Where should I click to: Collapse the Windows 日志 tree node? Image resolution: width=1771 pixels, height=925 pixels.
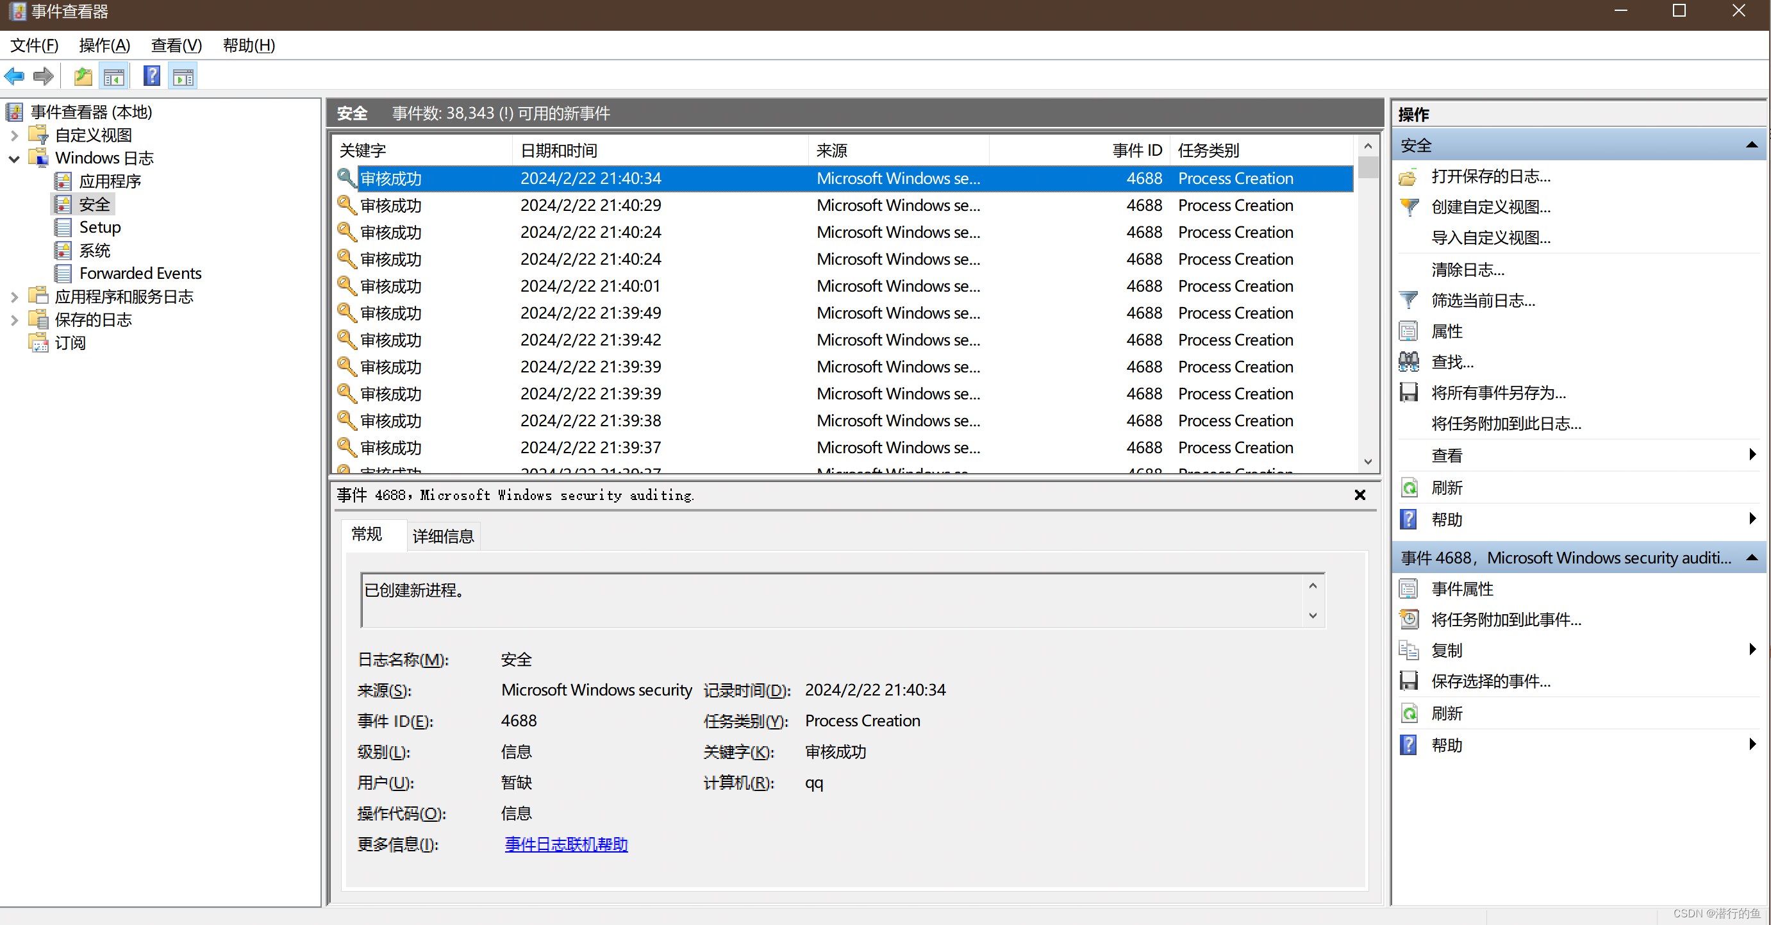[13, 159]
